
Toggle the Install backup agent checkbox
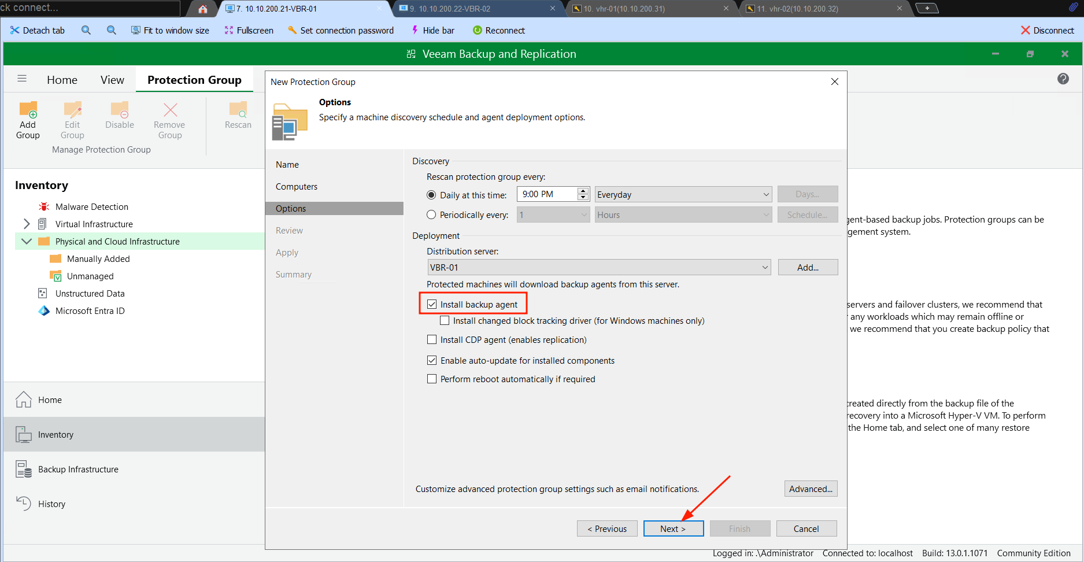point(432,304)
